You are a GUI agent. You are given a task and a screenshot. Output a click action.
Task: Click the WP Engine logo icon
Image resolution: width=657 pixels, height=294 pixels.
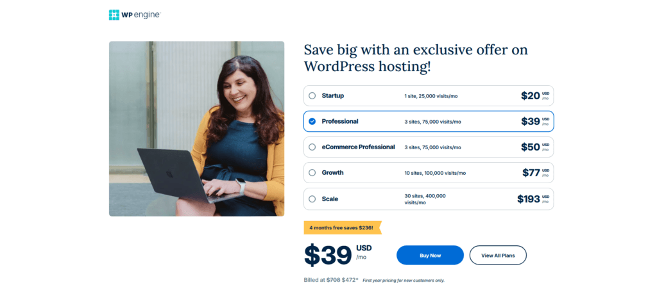click(114, 15)
